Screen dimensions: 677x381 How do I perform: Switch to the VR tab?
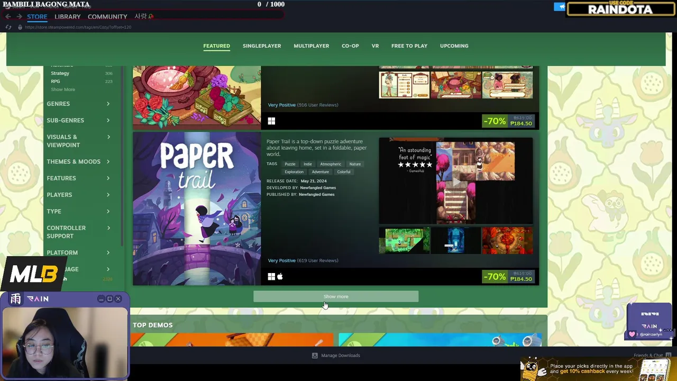(x=375, y=46)
